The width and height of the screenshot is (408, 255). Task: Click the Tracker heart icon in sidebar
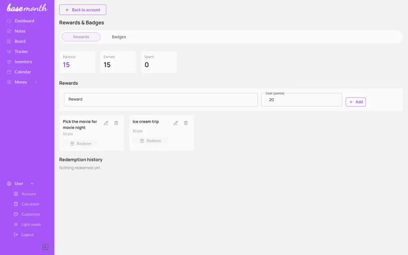click(x=9, y=51)
